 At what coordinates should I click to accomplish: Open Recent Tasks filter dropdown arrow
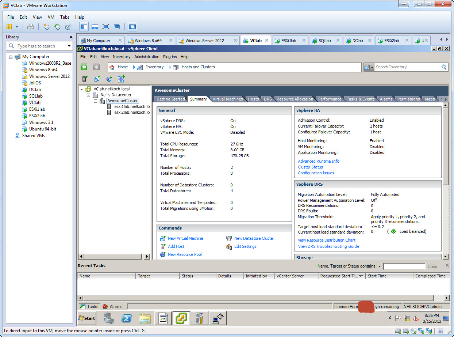[x=379, y=266]
